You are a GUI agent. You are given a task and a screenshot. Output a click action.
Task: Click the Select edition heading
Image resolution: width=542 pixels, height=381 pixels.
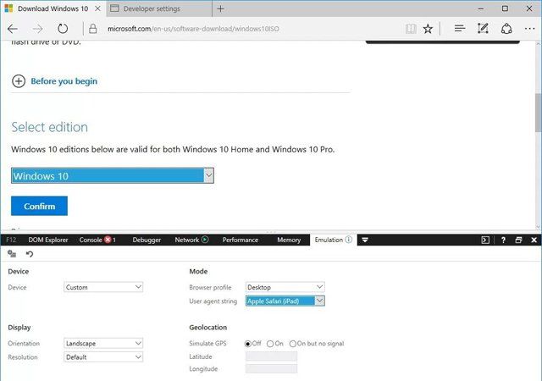coord(49,127)
